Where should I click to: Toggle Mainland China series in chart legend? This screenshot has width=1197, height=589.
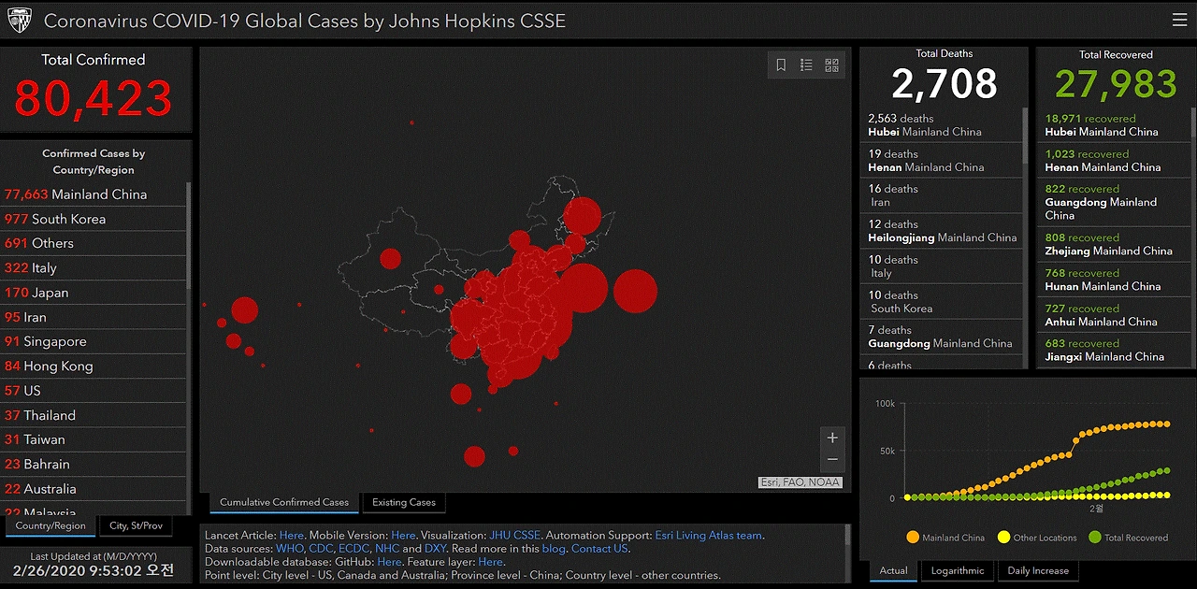(x=944, y=538)
